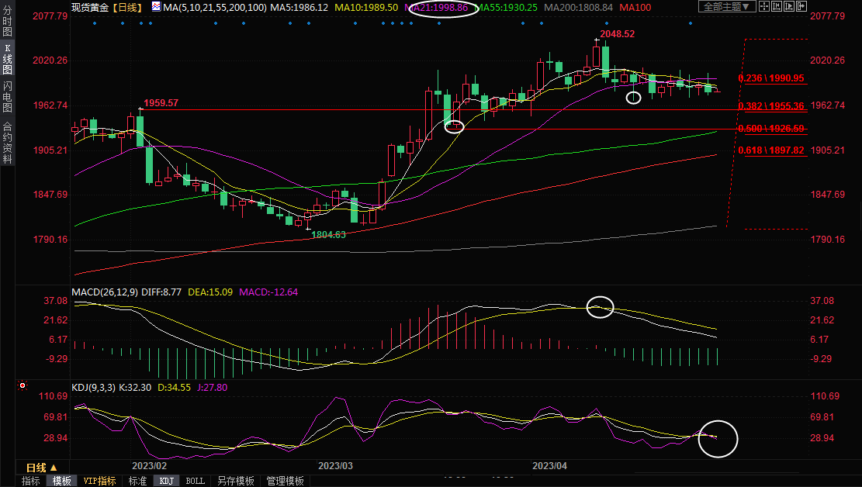Select the 指标 tab at bottom
The height and width of the screenshot is (487, 862).
pos(31,481)
